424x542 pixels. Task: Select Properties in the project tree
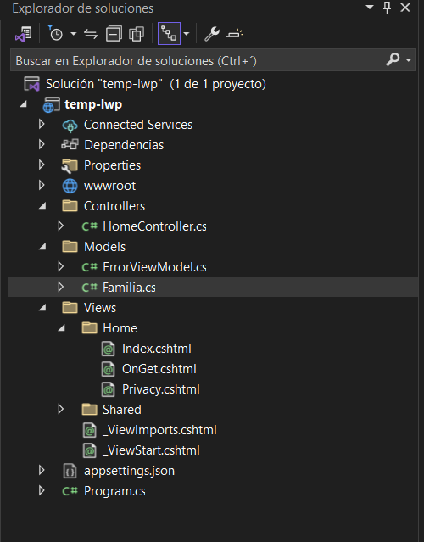(112, 165)
